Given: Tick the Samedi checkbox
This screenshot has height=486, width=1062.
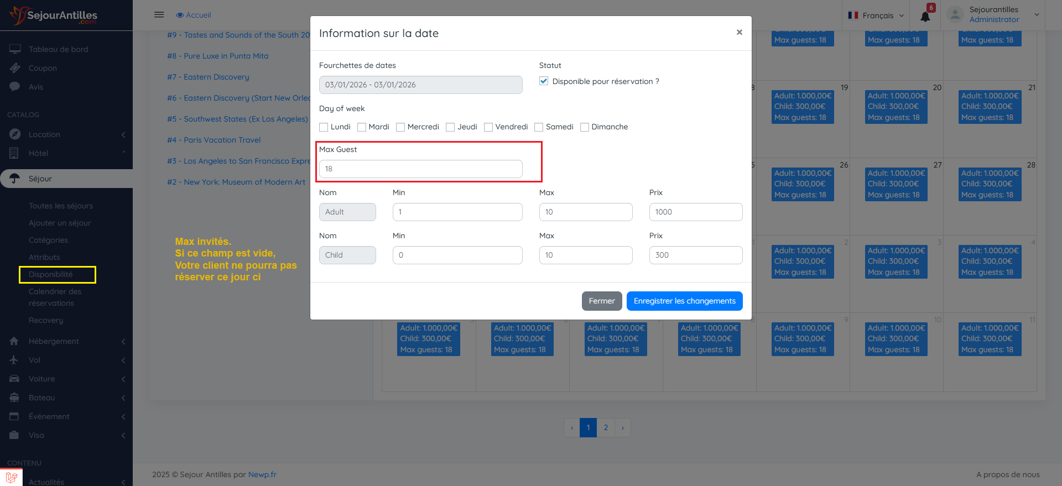Looking at the screenshot, I should point(539,127).
